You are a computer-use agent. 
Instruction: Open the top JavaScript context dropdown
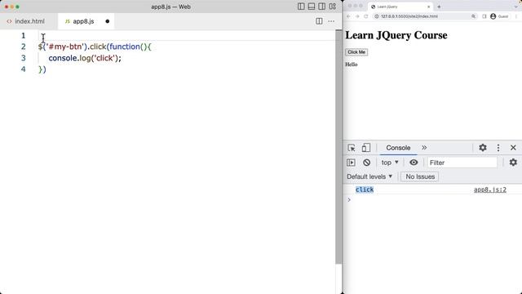(x=390, y=163)
